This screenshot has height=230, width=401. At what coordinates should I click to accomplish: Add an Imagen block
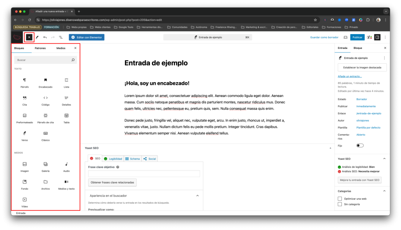pos(25,166)
